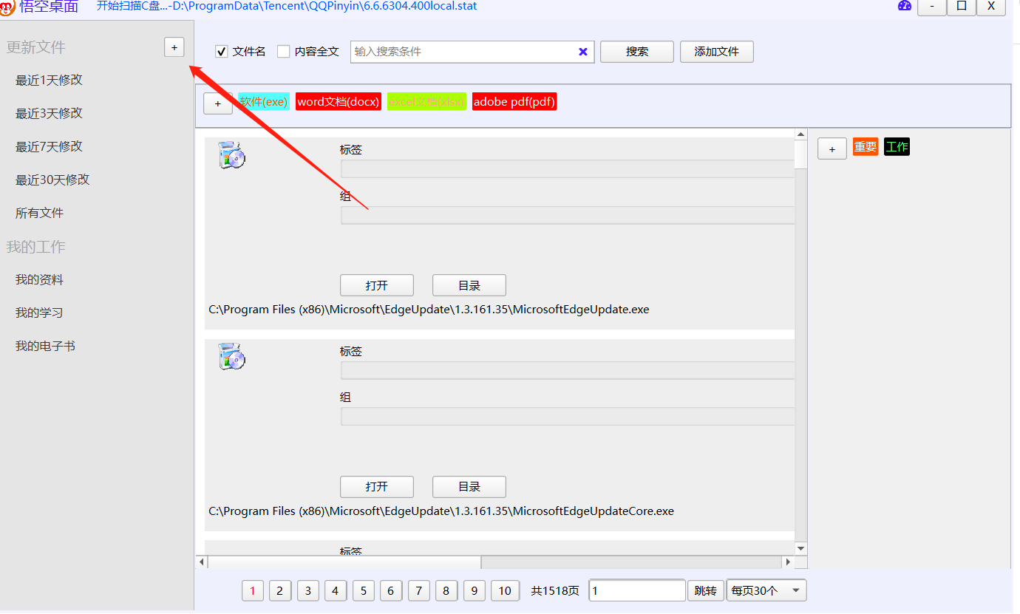The height and width of the screenshot is (614, 1020).
Task: Click 打开 for MicrosoftEdgeUpdate.exe
Action: (377, 285)
